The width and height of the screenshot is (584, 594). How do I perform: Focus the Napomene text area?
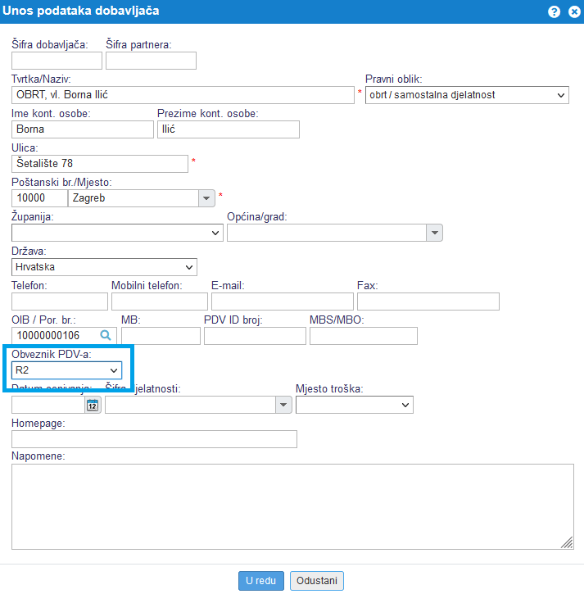[292, 506]
